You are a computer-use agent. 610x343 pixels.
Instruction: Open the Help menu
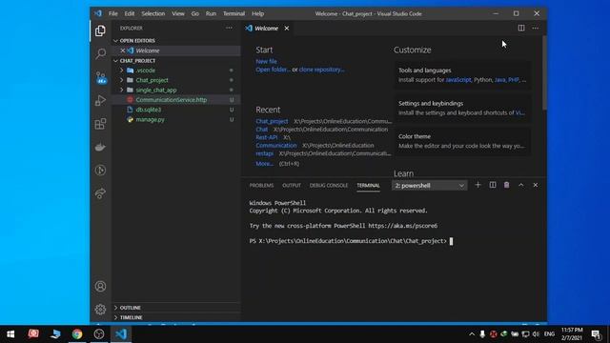point(258,13)
